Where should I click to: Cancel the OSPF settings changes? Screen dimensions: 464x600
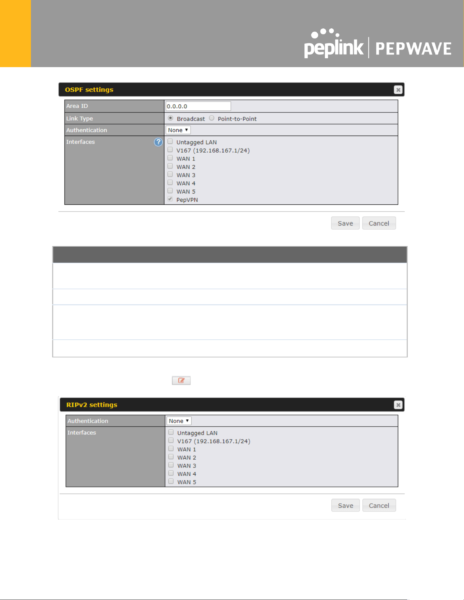(x=379, y=223)
